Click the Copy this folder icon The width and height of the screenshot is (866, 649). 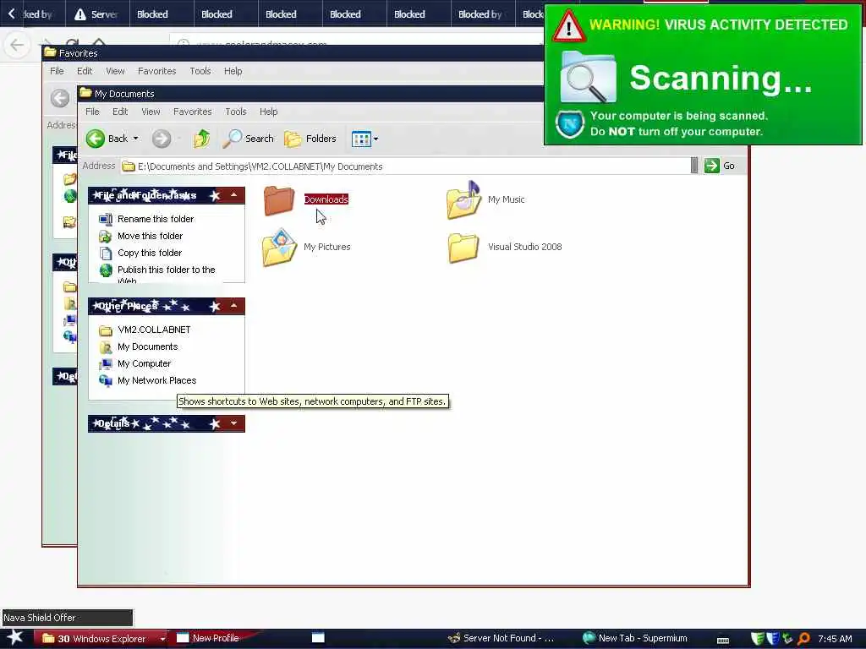pos(106,254)
